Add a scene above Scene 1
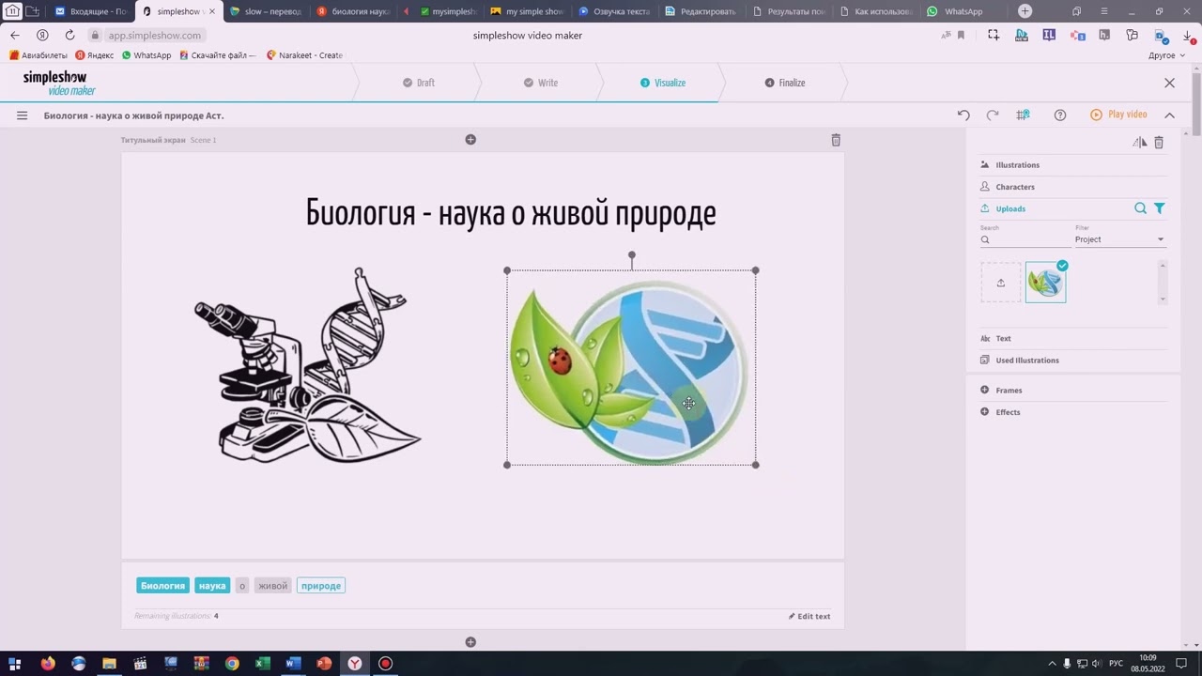The width and height of the screenshot is (1202, 676). 470,140
